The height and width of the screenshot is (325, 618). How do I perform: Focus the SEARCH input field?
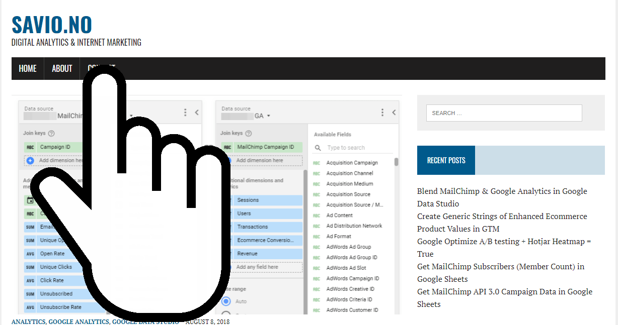pyautogui.click(x=504, y=113)
